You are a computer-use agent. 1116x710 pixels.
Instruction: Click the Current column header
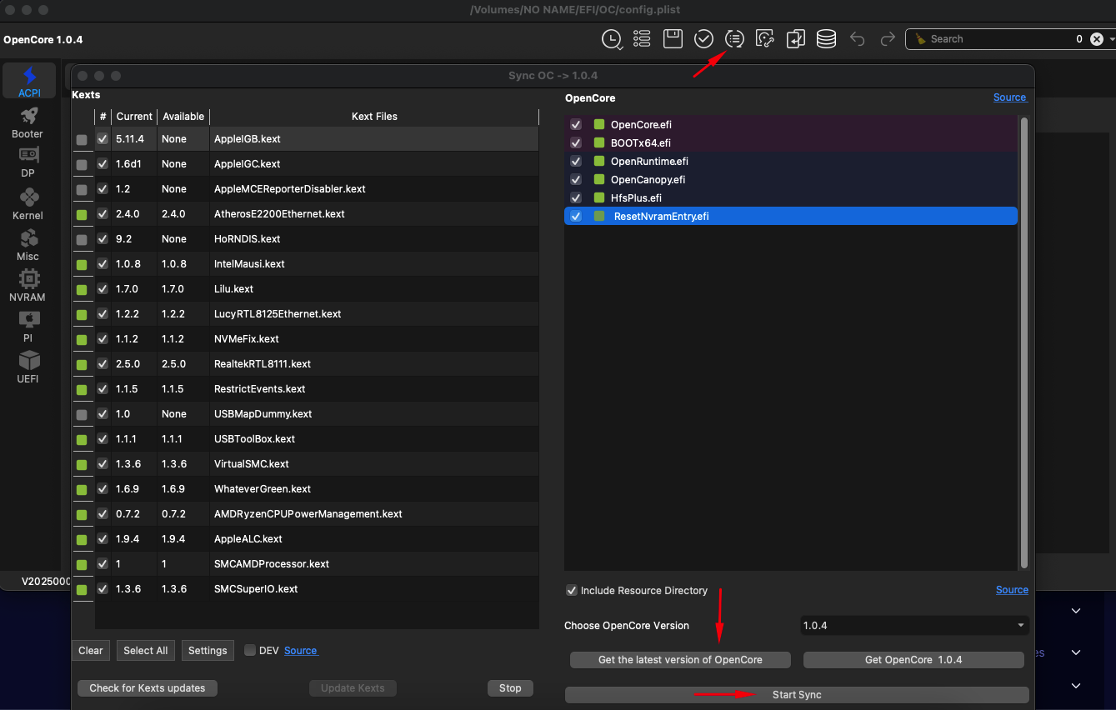tap(134, 117)
